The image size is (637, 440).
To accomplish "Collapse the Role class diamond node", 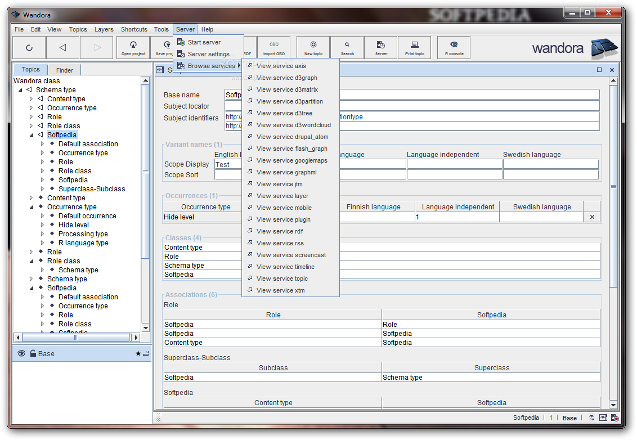I will (32, 261).
